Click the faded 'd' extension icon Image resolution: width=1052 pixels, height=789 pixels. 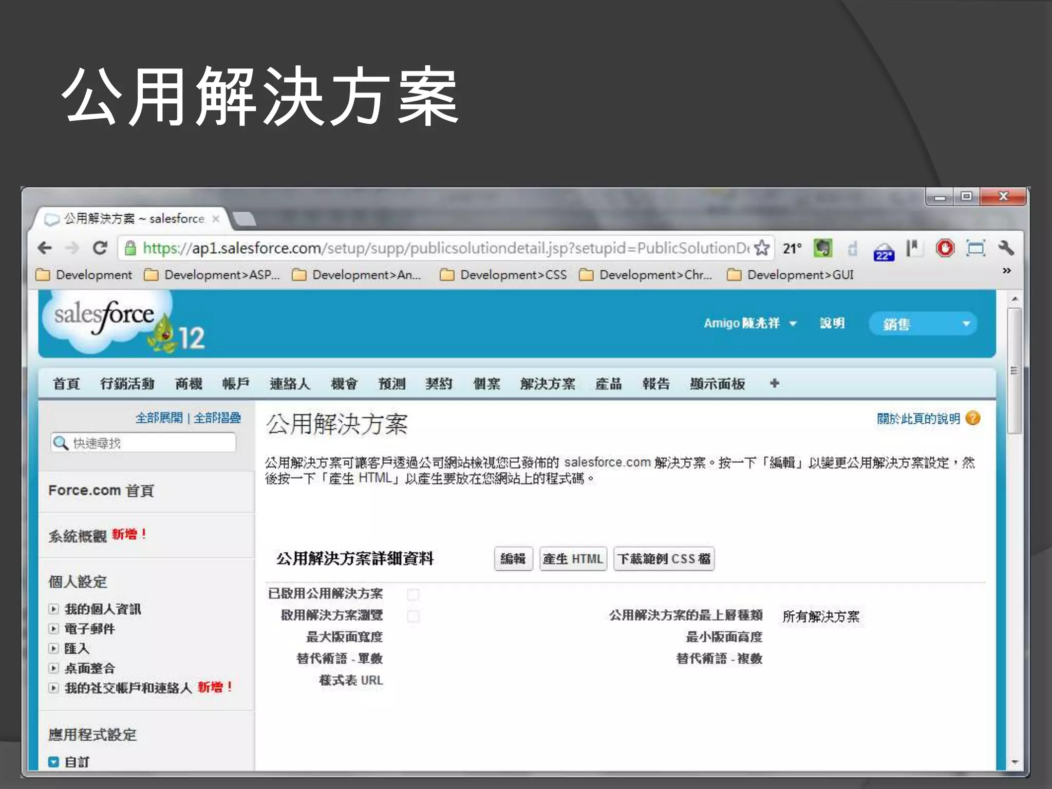[853, 249]
